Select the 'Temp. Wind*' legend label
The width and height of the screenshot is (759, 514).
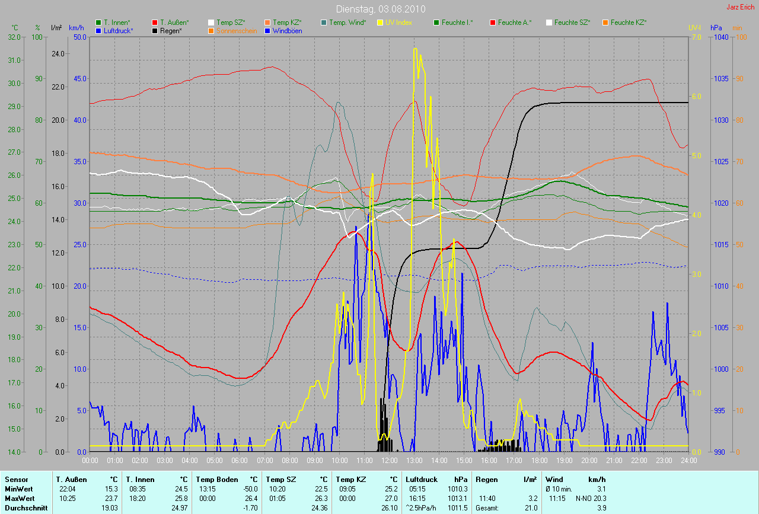click(348, 23)
